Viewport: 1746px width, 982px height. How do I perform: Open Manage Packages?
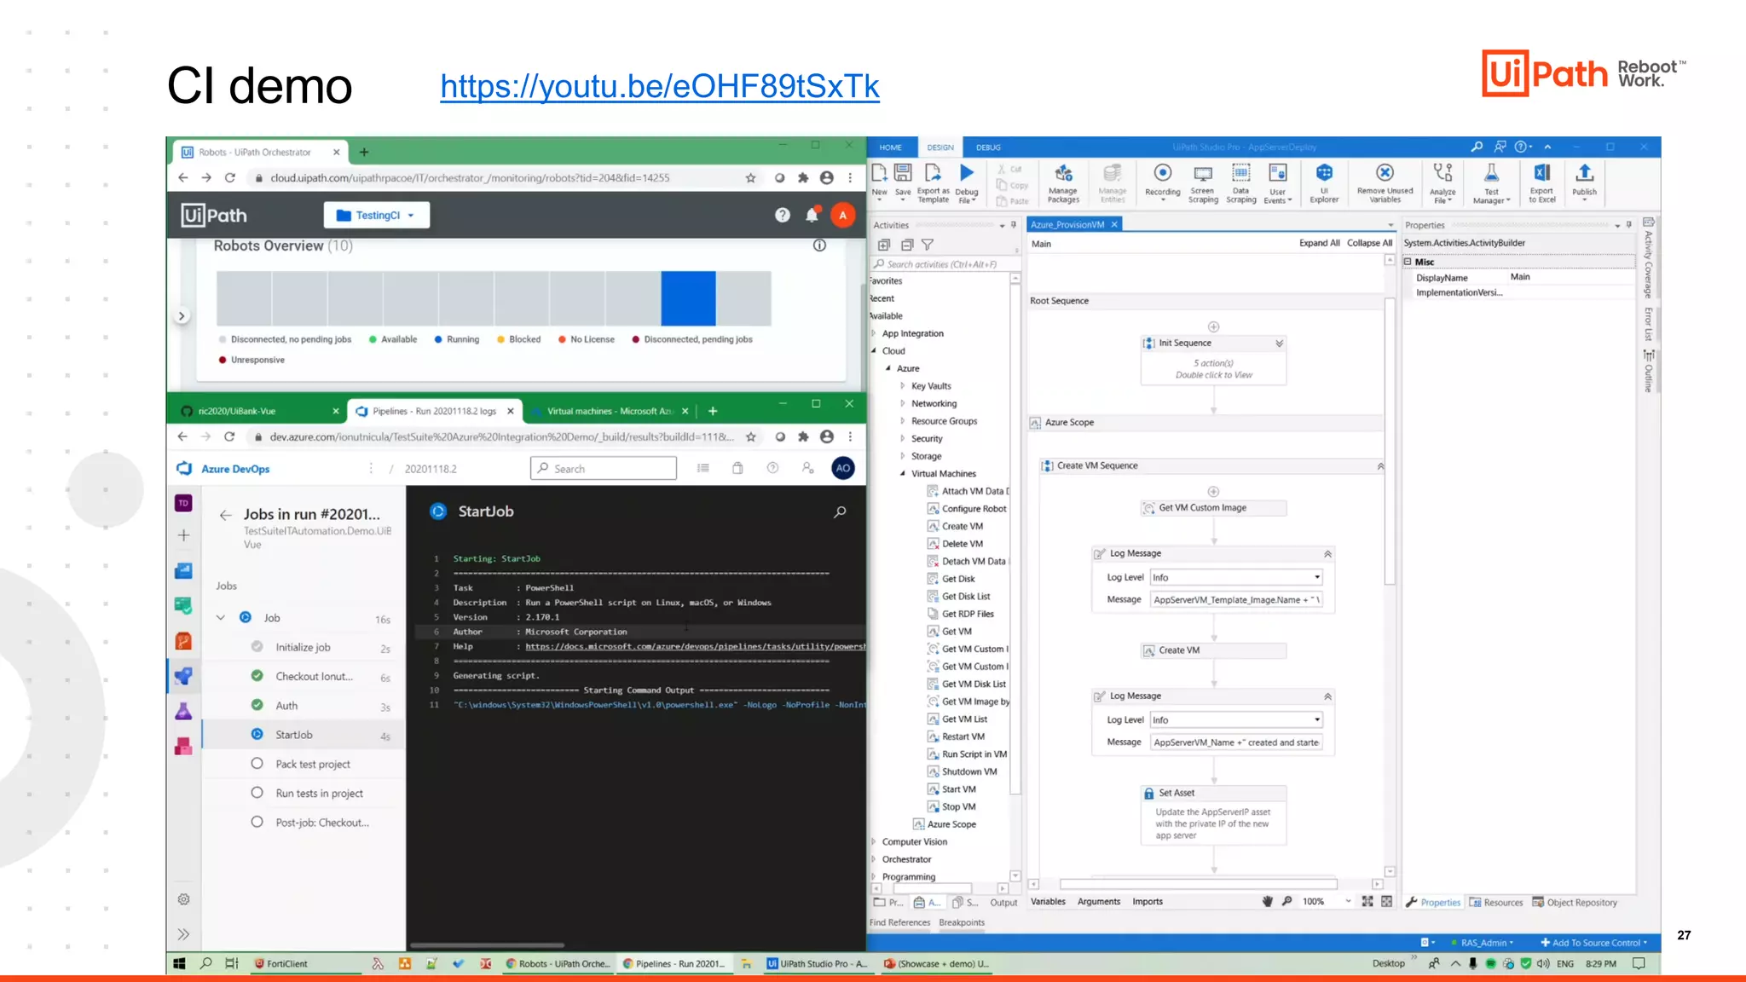[1063, 182]
